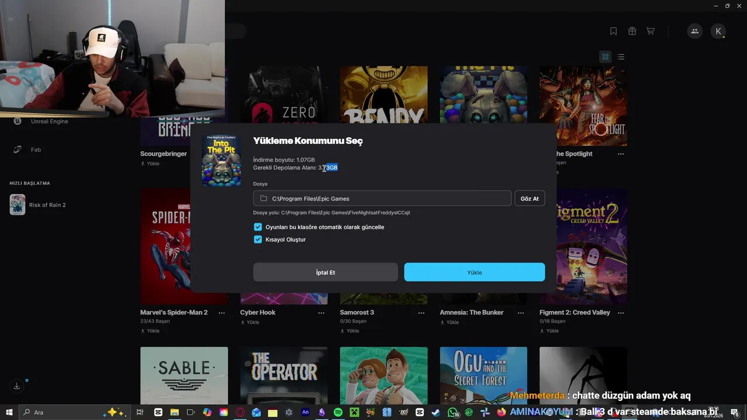Open Adobe Creative Cloud from taskbar
The height and width of the screenshot is (420, 747).
pyautogui.click(x=224, y=412)
